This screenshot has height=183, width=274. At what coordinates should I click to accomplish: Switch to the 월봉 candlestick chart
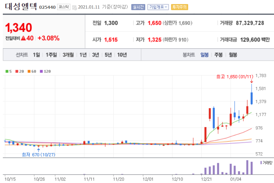[233, 55]
